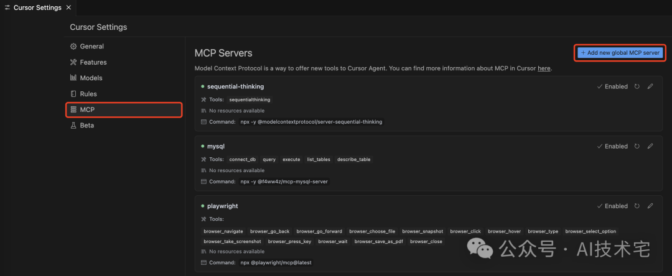672x276 pixels.
Task: Click the browser_save_as_pdf tool tag
Action: click(379, 241)
